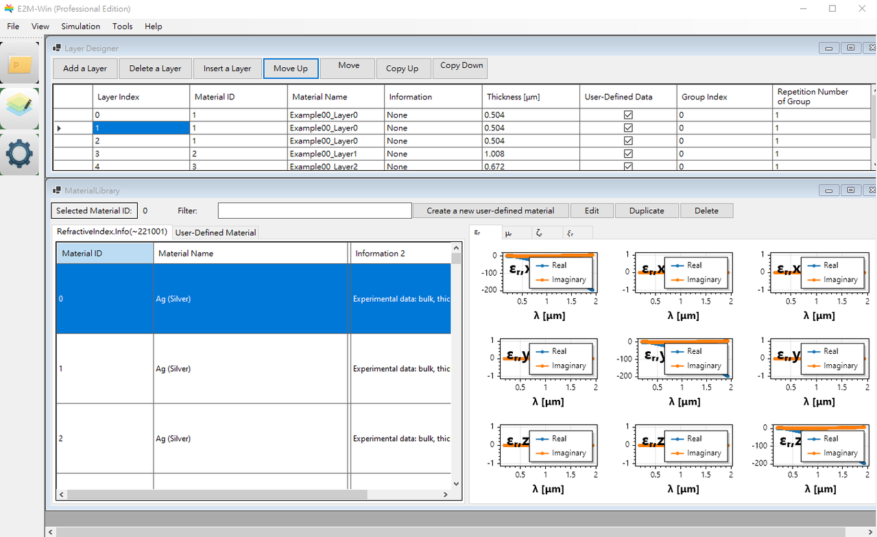Open the project folder sidebar icon

(x=19, y=65)
